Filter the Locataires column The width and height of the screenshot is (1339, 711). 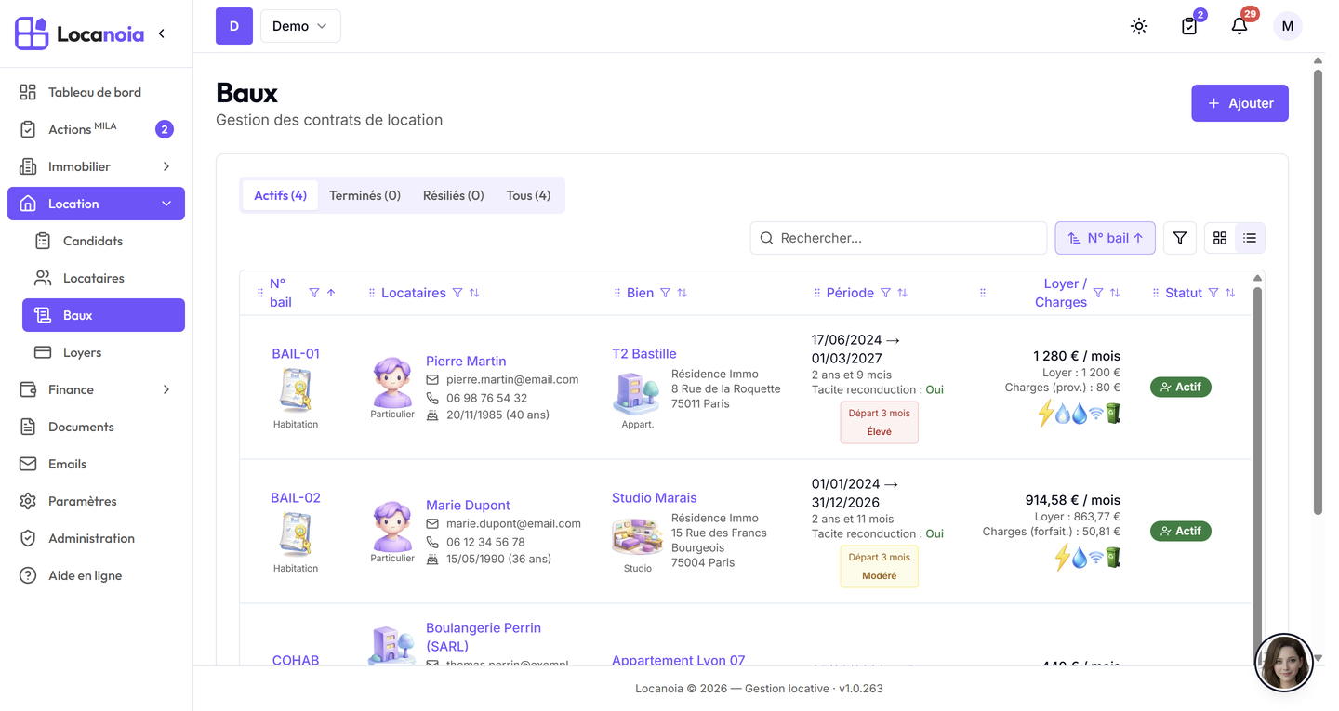pyautogui.click(x=457, y=293)
